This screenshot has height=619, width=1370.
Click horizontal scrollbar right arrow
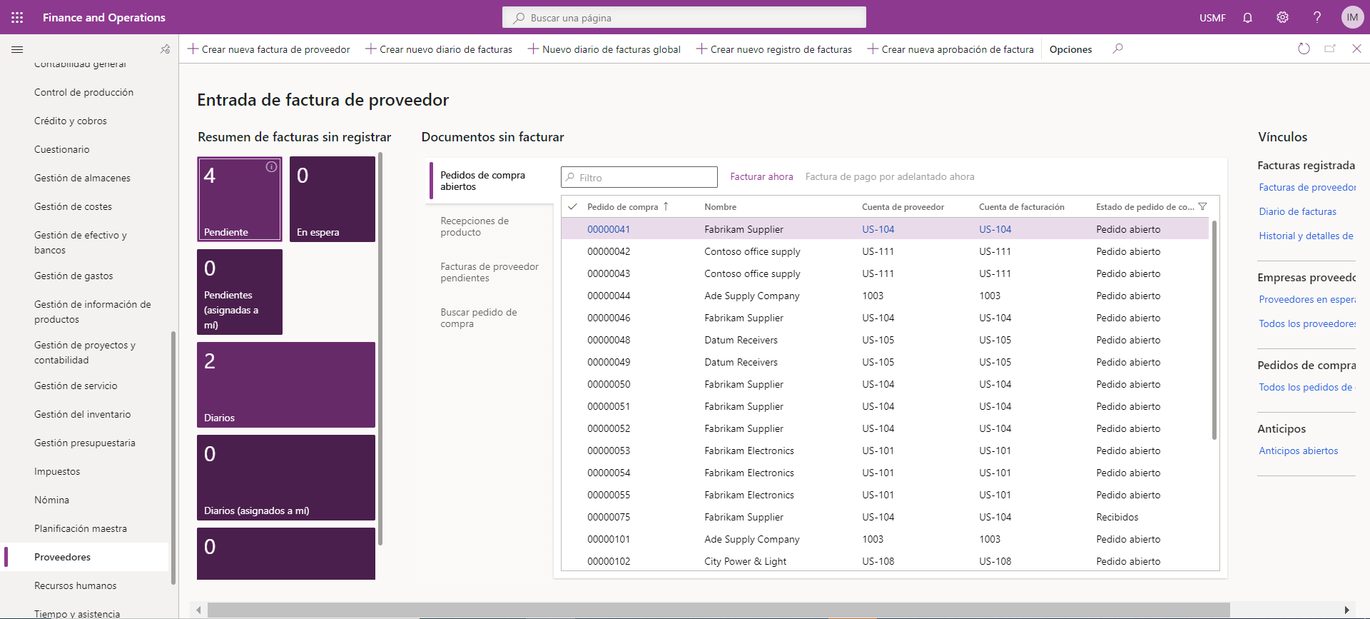tap(1346, 610)
